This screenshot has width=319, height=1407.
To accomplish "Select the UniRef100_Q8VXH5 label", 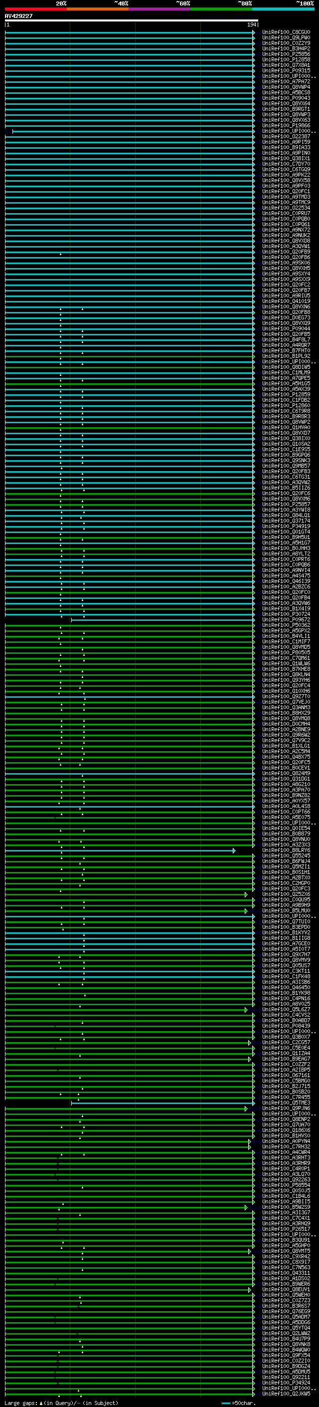I will 286,268.
